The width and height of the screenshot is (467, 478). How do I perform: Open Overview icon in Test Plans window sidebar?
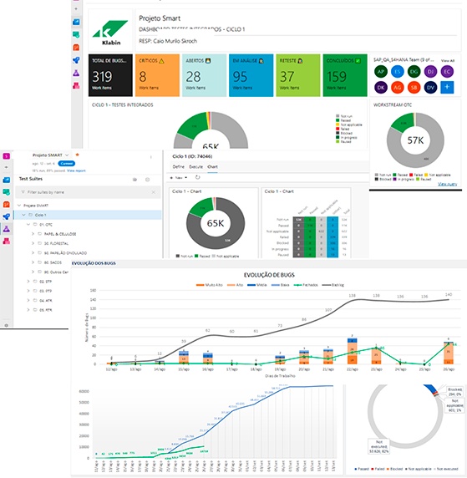click(7, 180)
